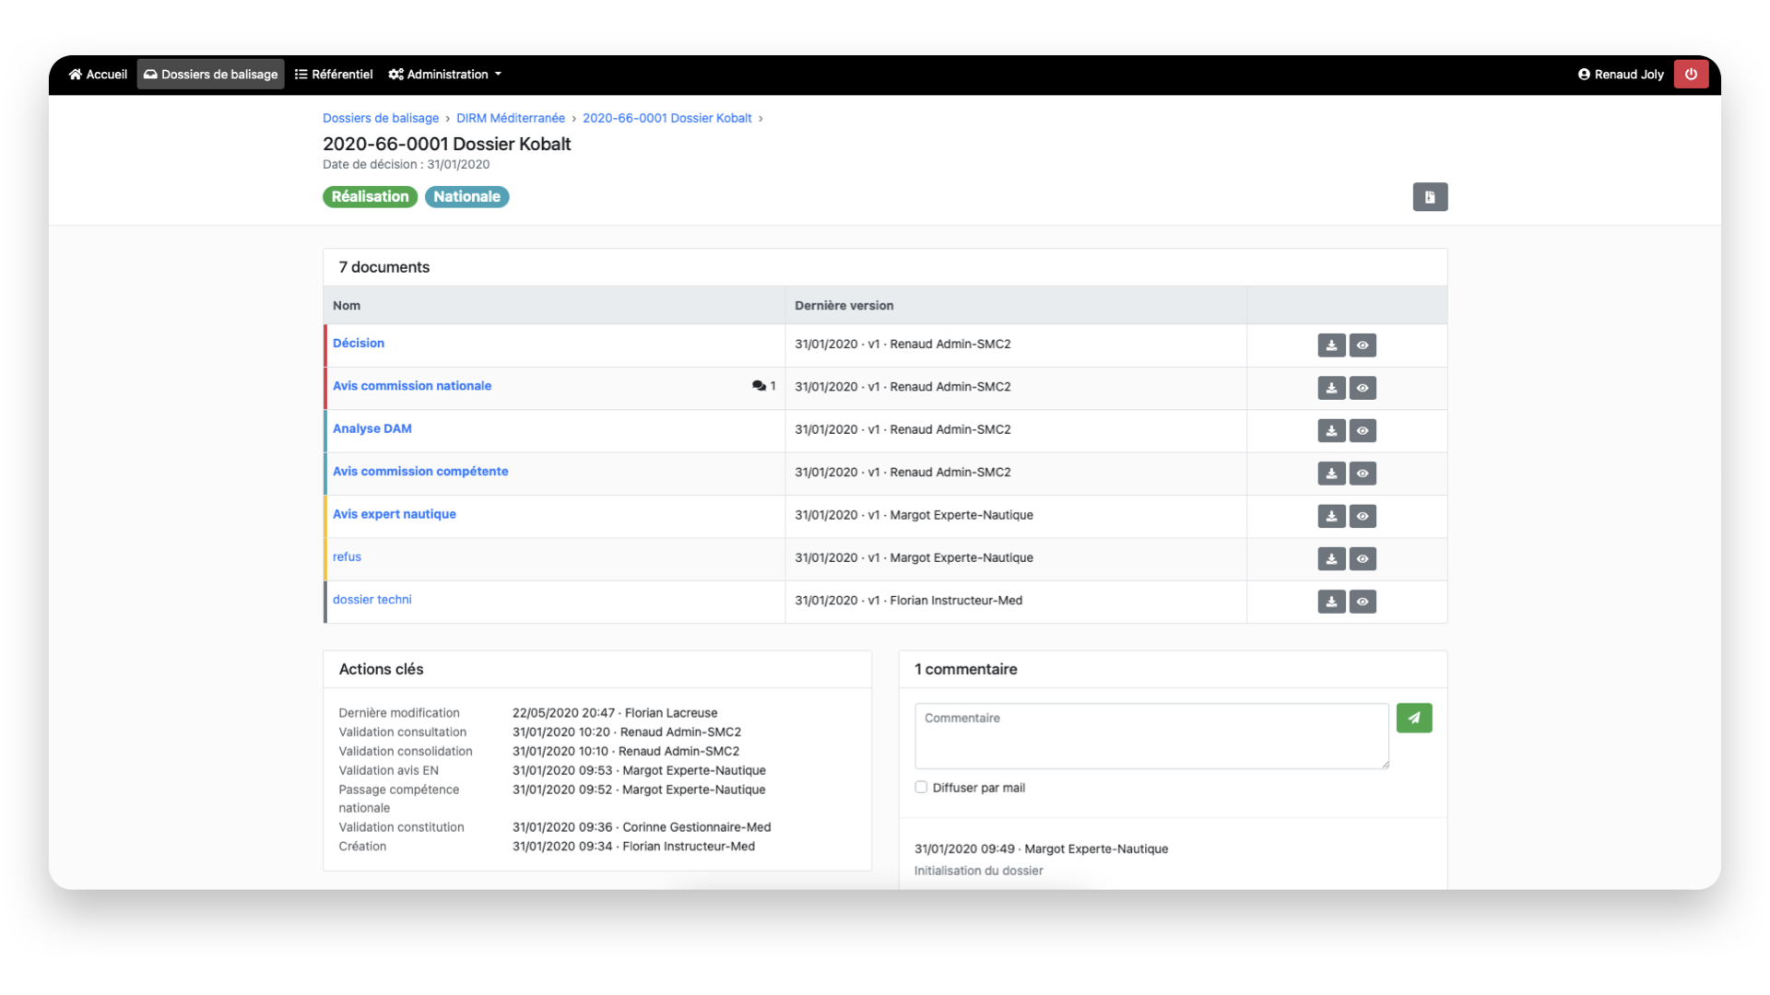Enable the Diffuser par mail checkbox
The image size is (1770, 995).
(x=921, y=787)
